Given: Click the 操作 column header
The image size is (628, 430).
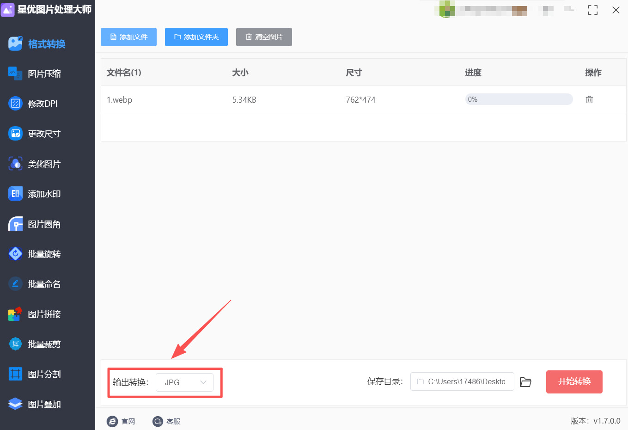Looking at the screenshot, I should point(593,73).
